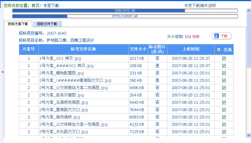Click the scrollbar down arrow
Image resolution: width=251 pixels, height=143 pixels.
point(248,135)
